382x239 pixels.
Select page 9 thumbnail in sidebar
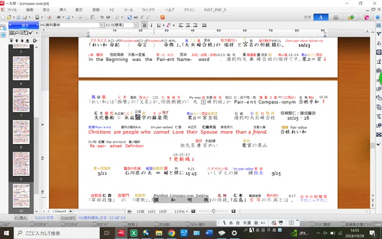[x=21, y=164]
